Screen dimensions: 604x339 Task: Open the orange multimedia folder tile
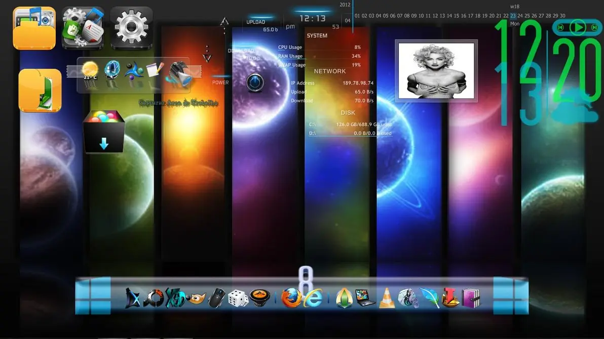coord(34,28)
